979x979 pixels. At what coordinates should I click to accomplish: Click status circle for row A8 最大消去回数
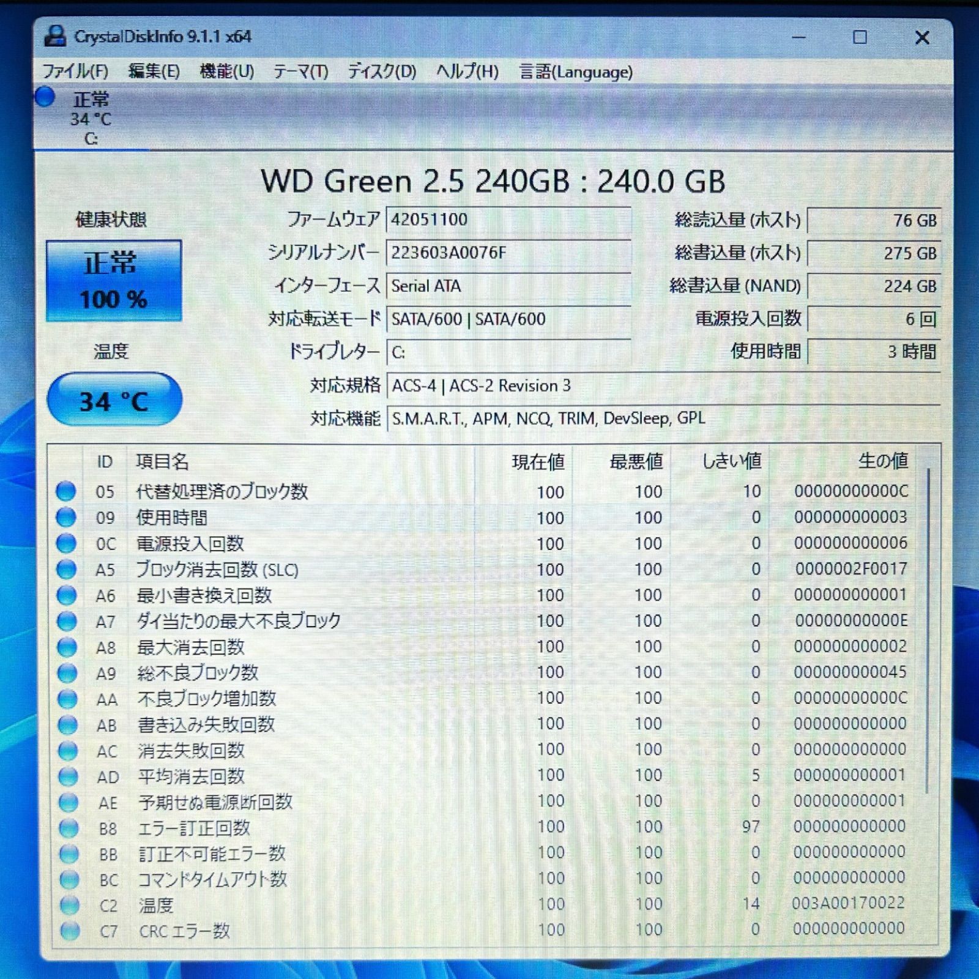67,647
